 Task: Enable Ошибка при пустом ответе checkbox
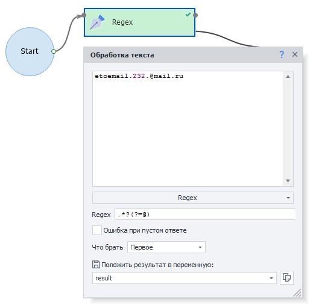(97, 230)
